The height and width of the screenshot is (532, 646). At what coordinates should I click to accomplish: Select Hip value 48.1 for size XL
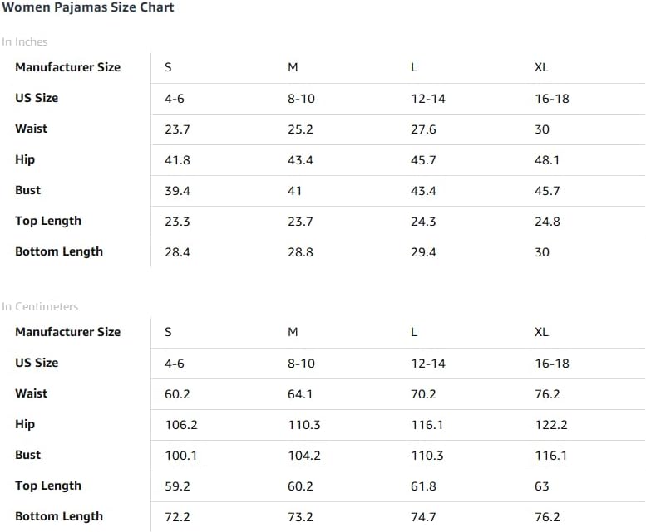(547, 160)
